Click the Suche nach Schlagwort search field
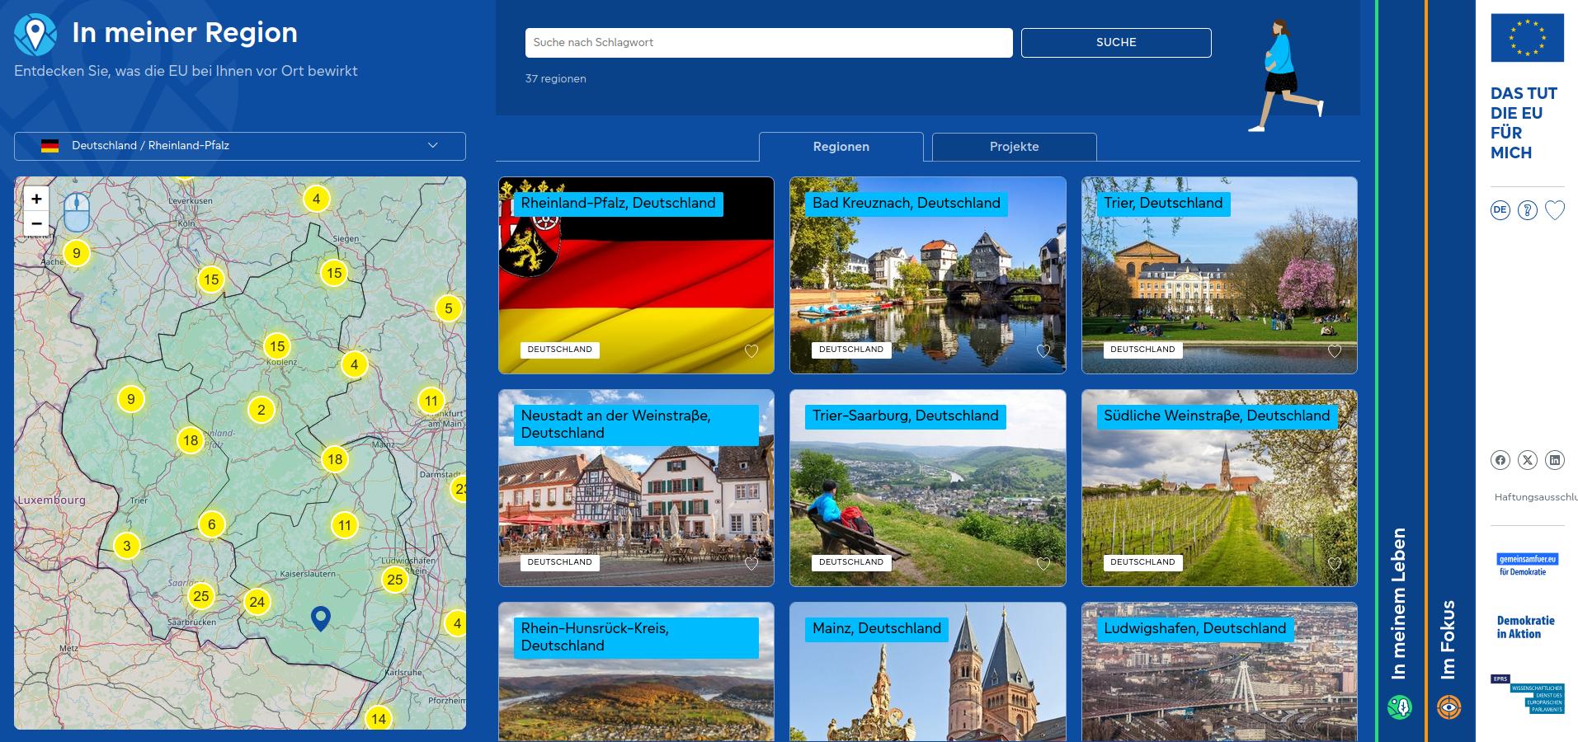 (x=768, y=43)
